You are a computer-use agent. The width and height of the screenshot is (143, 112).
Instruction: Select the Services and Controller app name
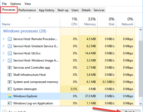(x=32, y=68)
